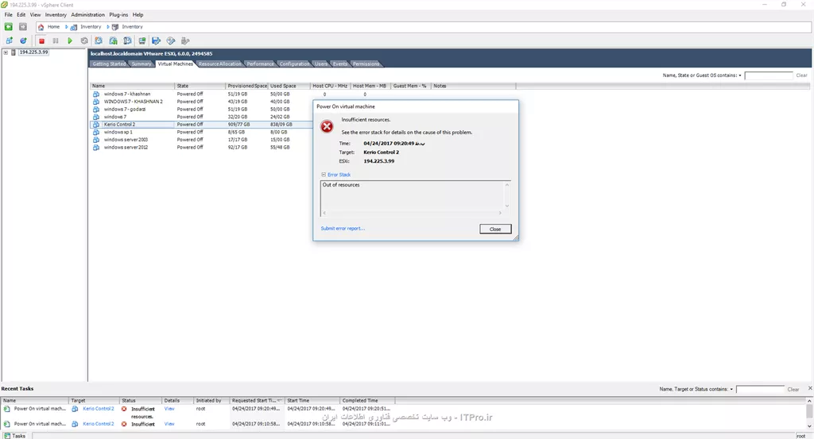The image size is (814, 439).
Task: Click the Error Stack horizontal scrollbar right arrow
Action: click(500, 213)
